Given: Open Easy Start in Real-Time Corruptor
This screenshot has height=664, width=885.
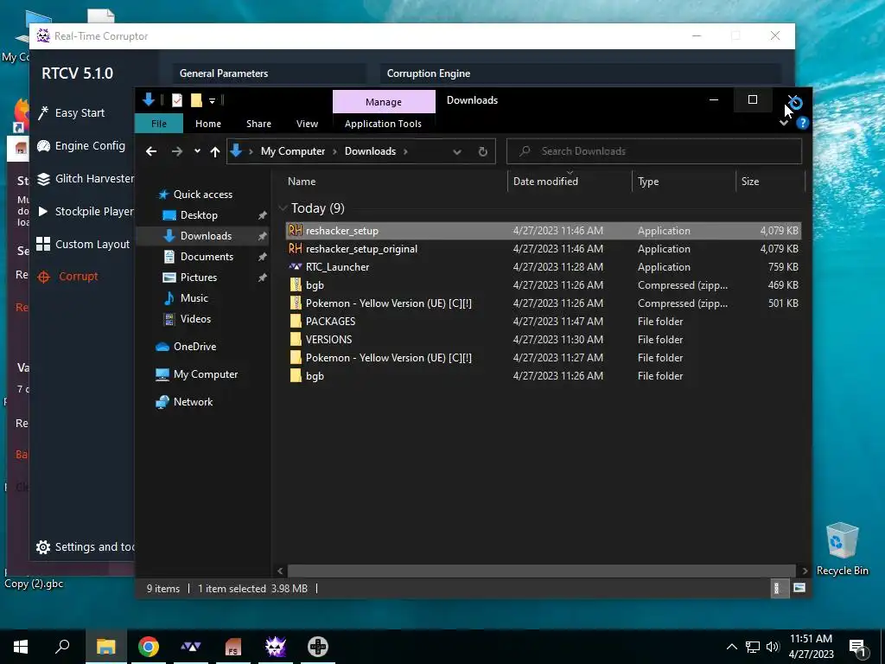Looking at the screenshot, I should [x=73, y=113].
